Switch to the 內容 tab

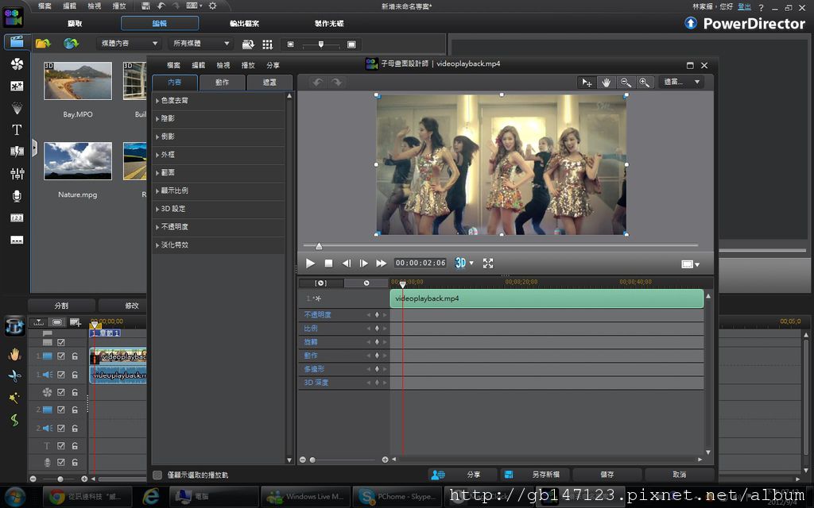click(174, 83)
